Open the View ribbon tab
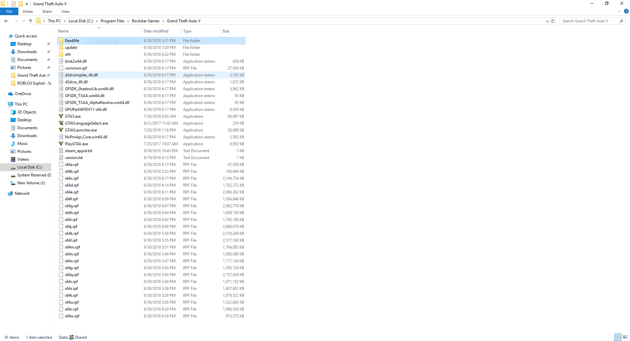This screenshot has width=630, height=341. pyautogui.click(x=65, y=11)
